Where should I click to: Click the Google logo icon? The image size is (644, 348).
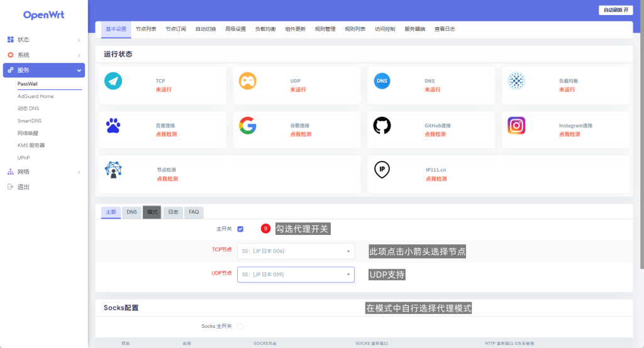click(x=247, y=126)
